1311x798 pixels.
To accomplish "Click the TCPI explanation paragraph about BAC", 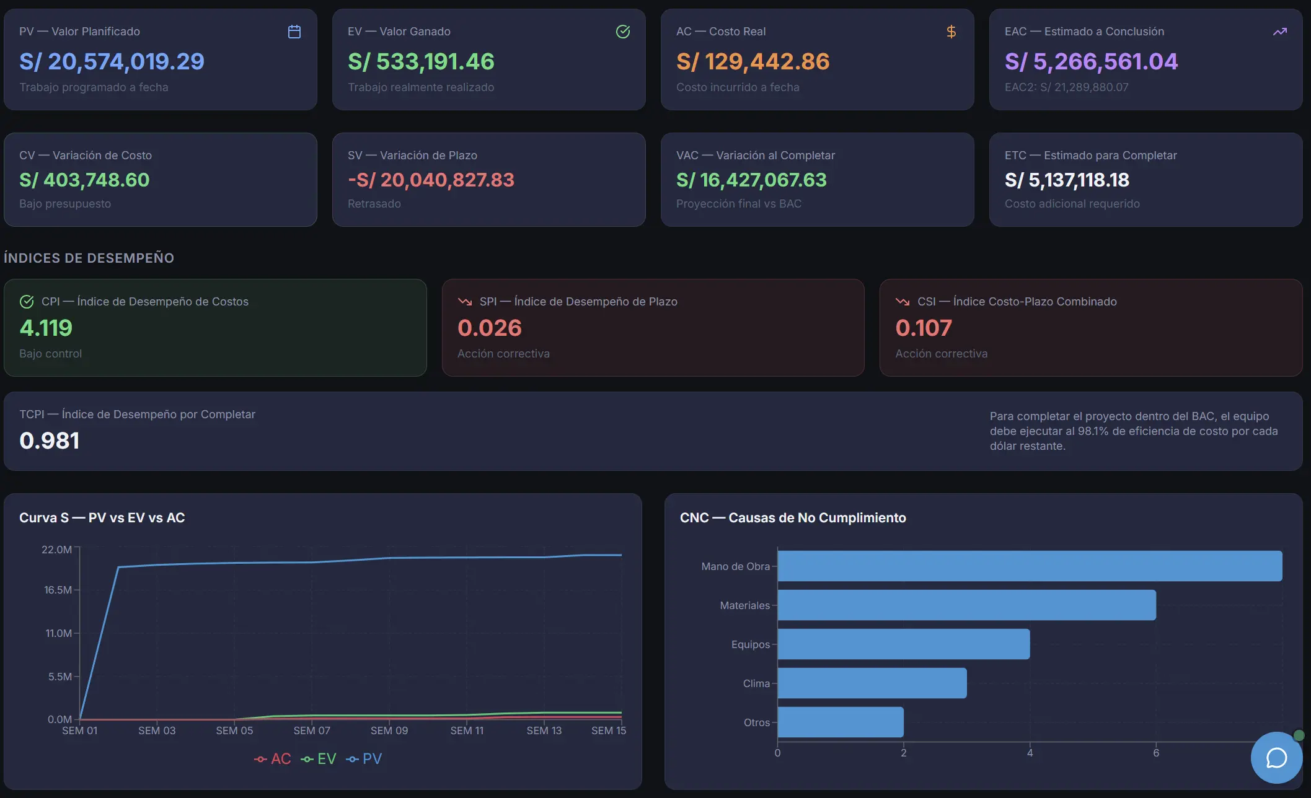I will (1134, 431).
